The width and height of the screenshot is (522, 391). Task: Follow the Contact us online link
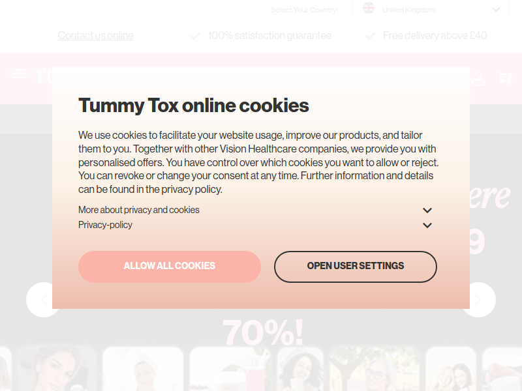95,35
